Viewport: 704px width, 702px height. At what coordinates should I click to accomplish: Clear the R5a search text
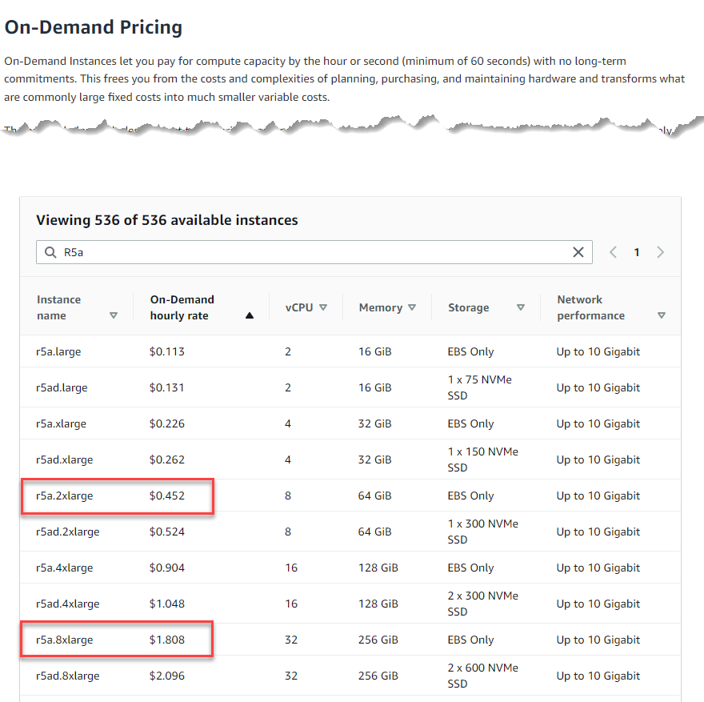[578, 252]
